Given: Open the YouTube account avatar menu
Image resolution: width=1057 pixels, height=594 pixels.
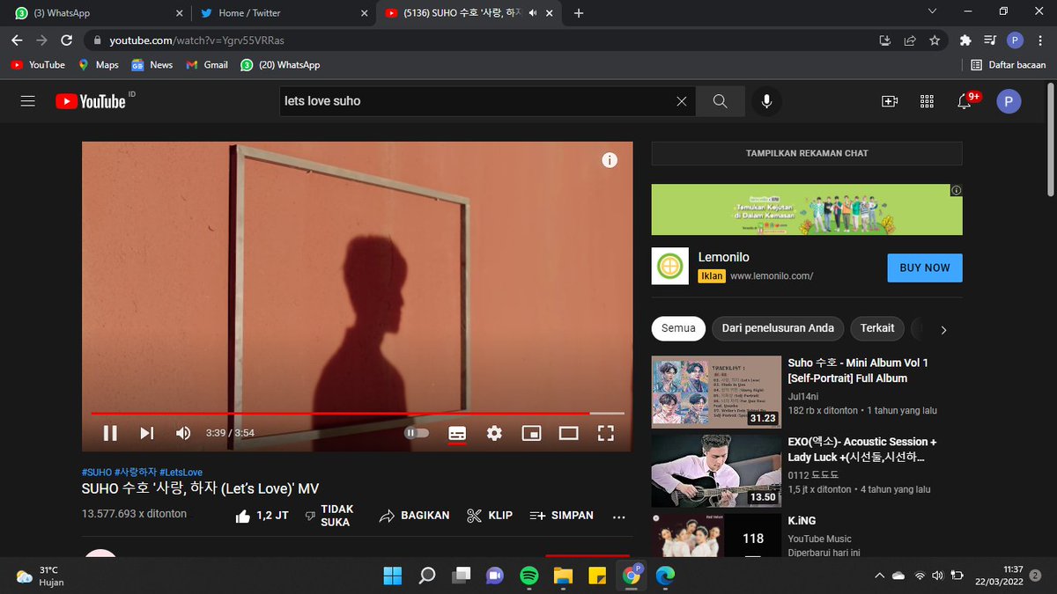Looking at the screenshot, I should (x=1009, y=101).
